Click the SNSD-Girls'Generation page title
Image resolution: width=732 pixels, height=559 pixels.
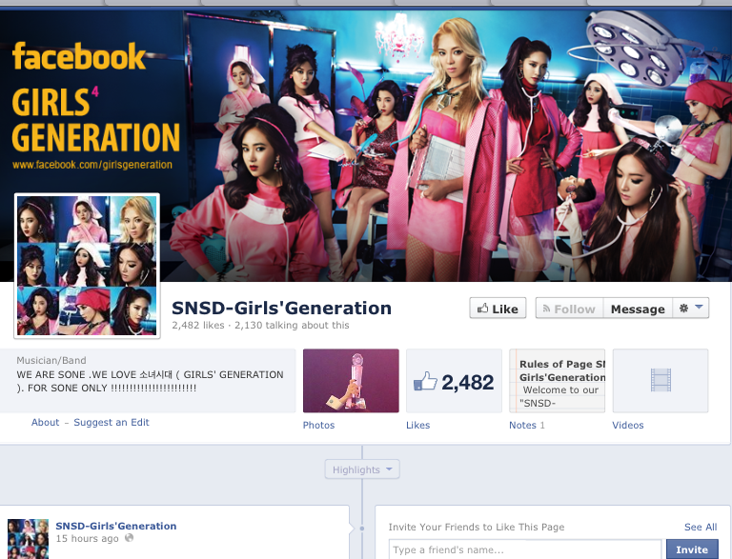click(x=281, y=308)
